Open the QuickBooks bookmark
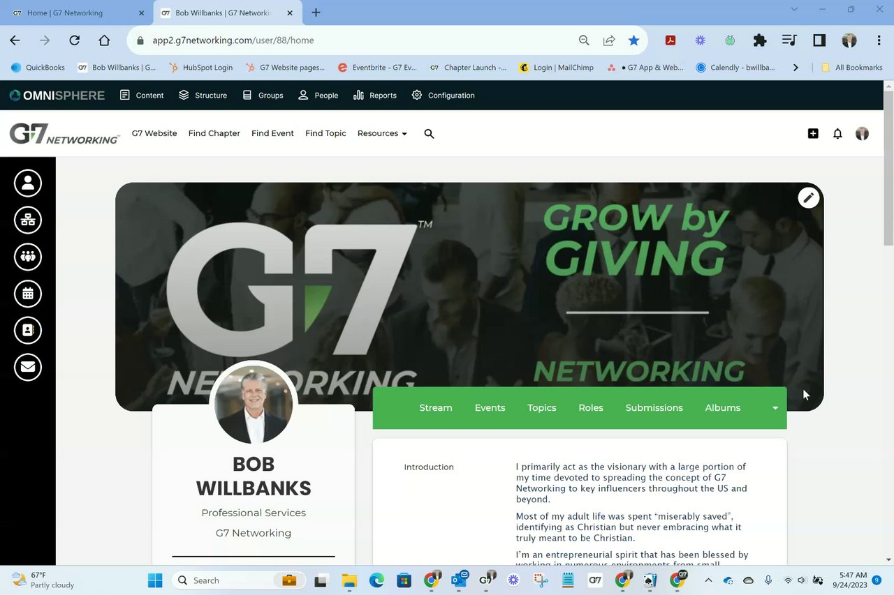Image resolution: width=894 pixels, height=595 pixels. pos(38,68)
